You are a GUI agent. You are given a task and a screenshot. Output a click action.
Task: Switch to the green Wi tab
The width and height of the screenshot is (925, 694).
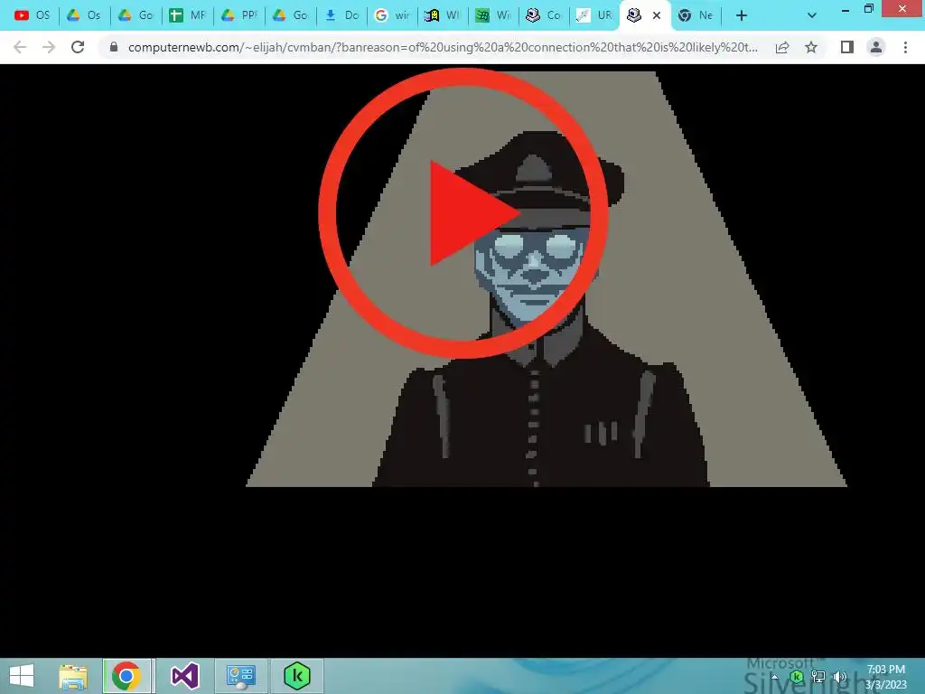click(492, 15)
